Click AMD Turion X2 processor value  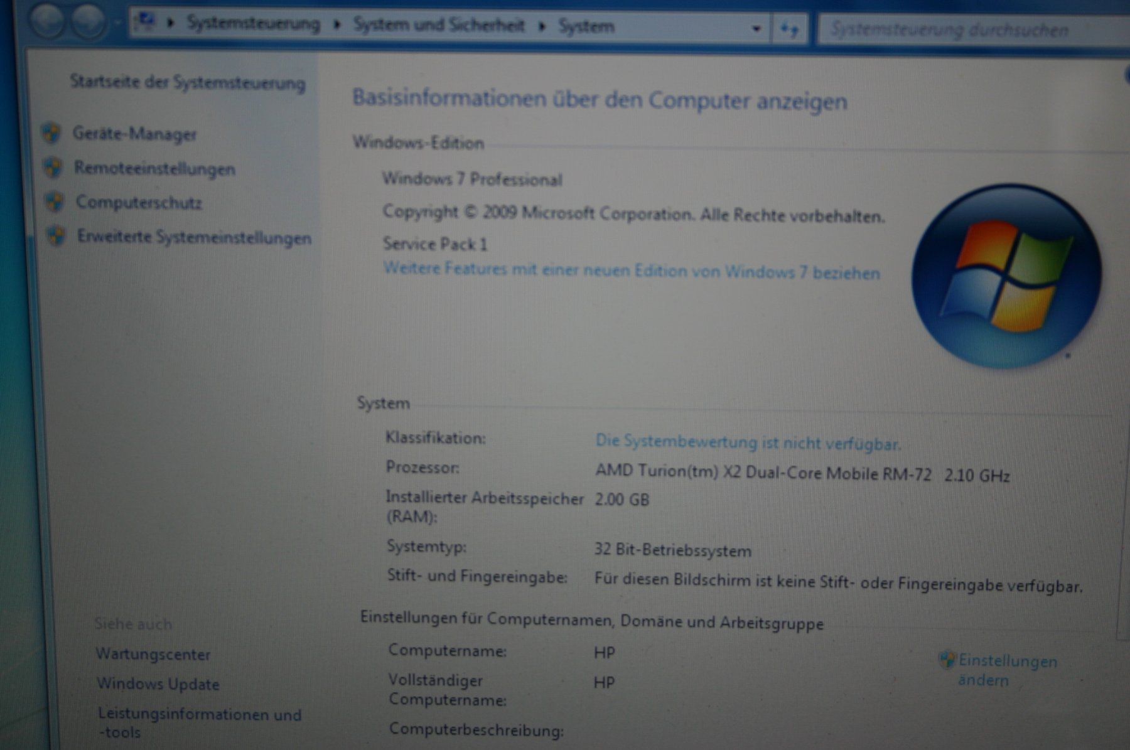[x=802, y=474]
